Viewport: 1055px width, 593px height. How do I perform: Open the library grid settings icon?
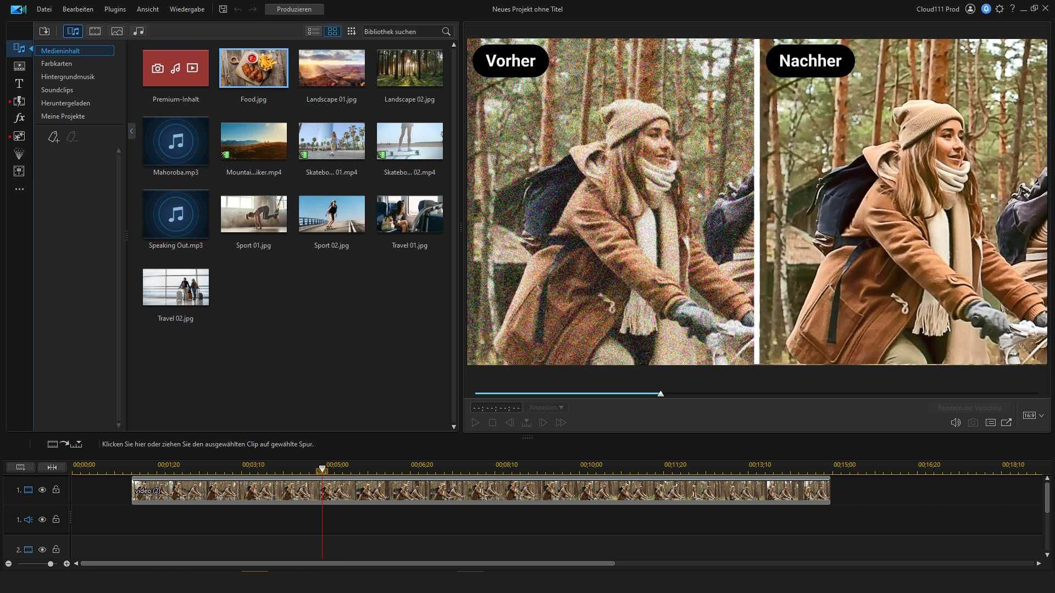[x=351, y=31]
